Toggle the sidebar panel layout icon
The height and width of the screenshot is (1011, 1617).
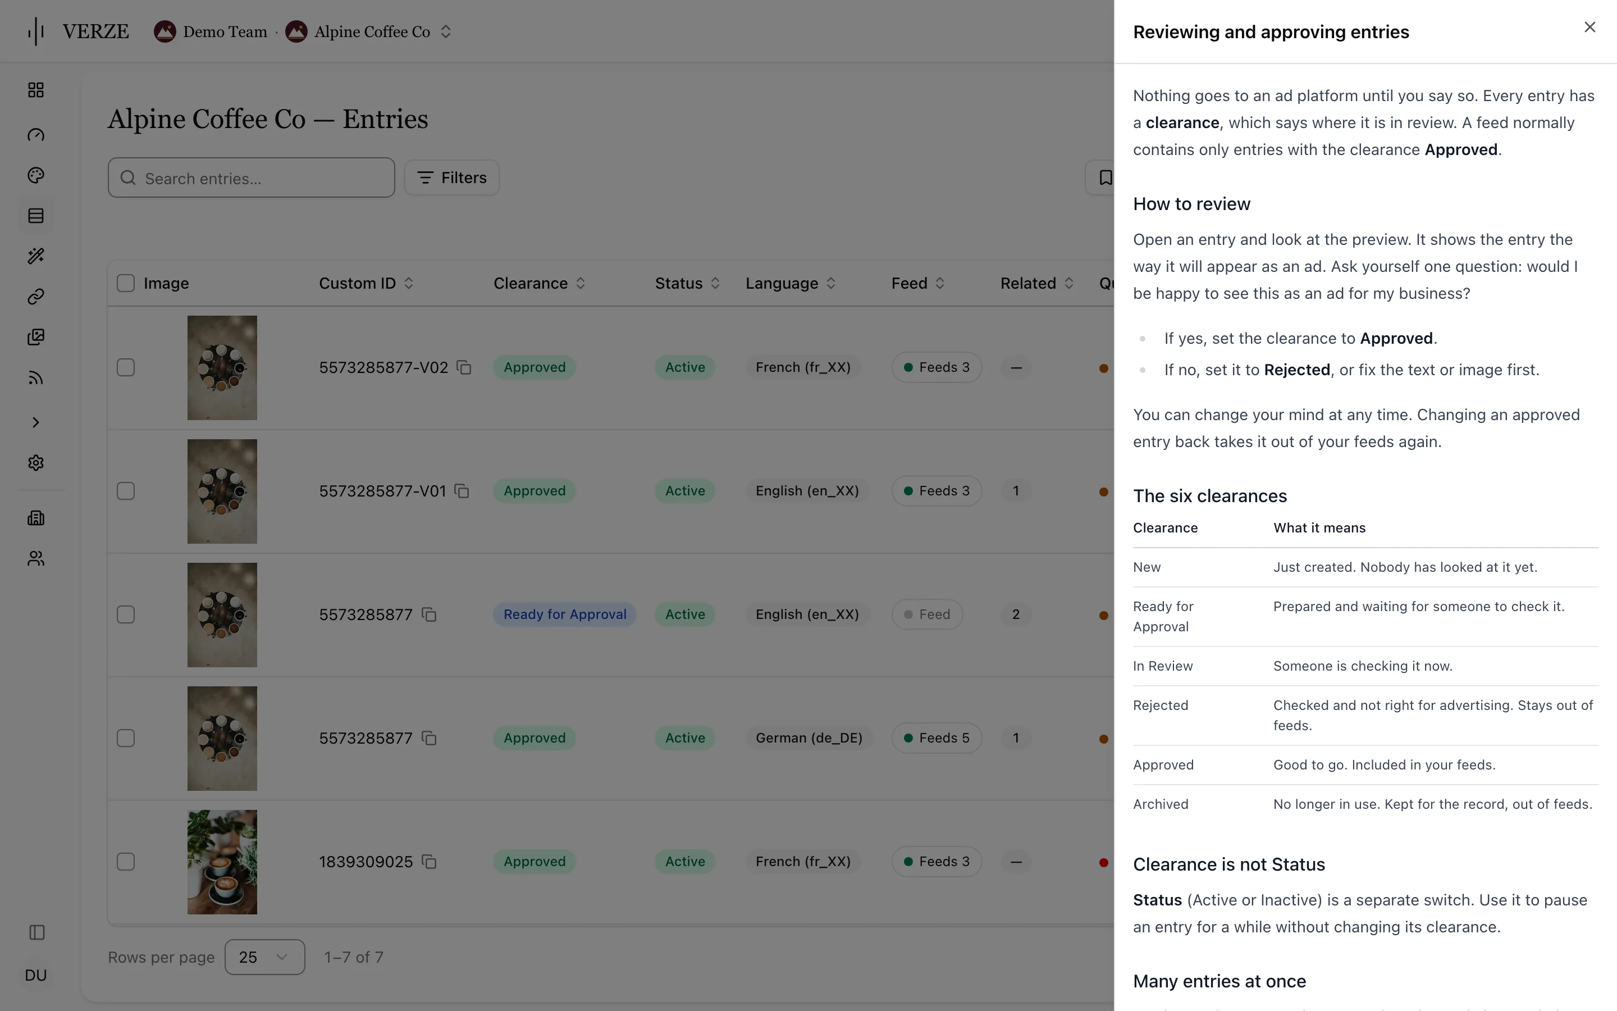coord(36,932)
